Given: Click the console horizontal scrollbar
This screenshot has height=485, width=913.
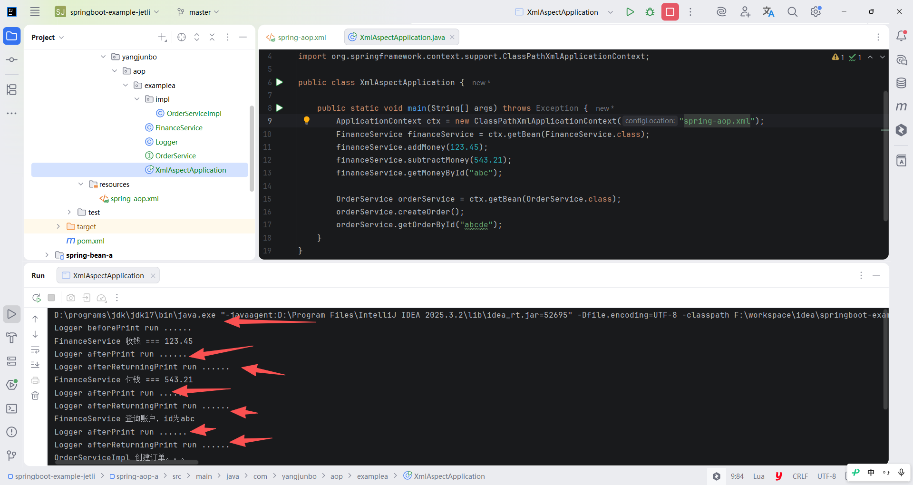Looking at the screenshot, I should [126, 461].
